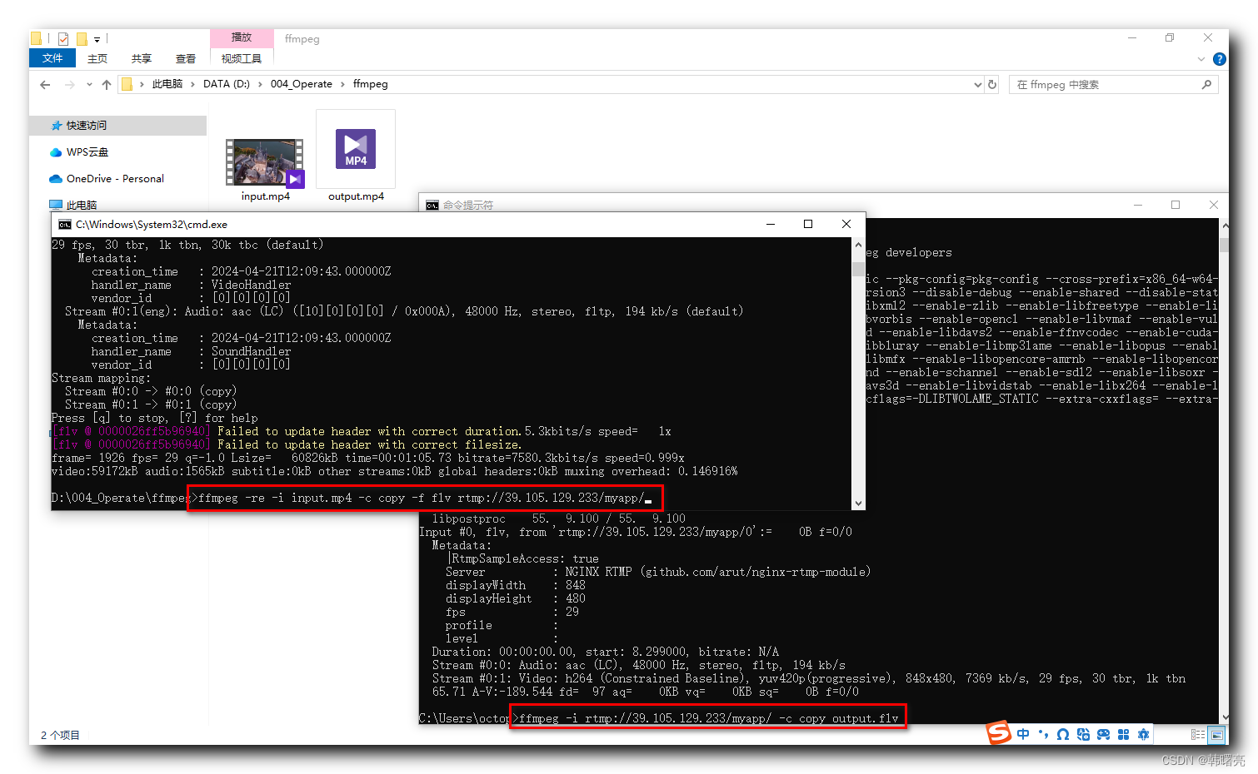This screenshot has width=1258, height=774.
Task: Switch to large thumbnails view
Action: (x=1217, y=735)
